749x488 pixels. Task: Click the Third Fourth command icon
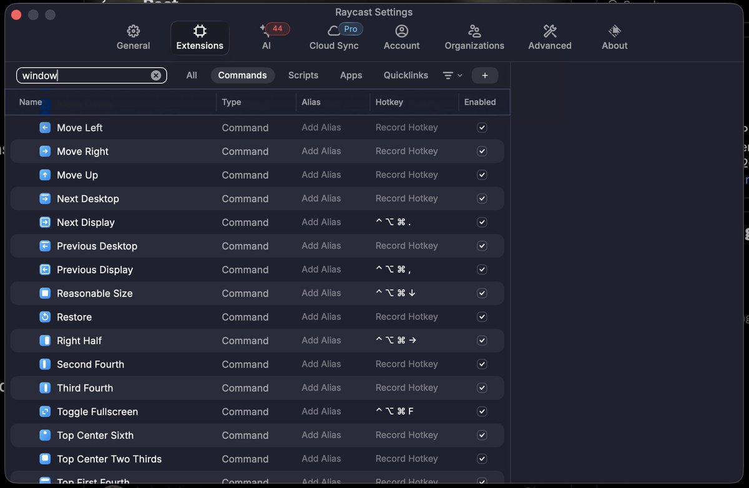(x=45, y=388)
